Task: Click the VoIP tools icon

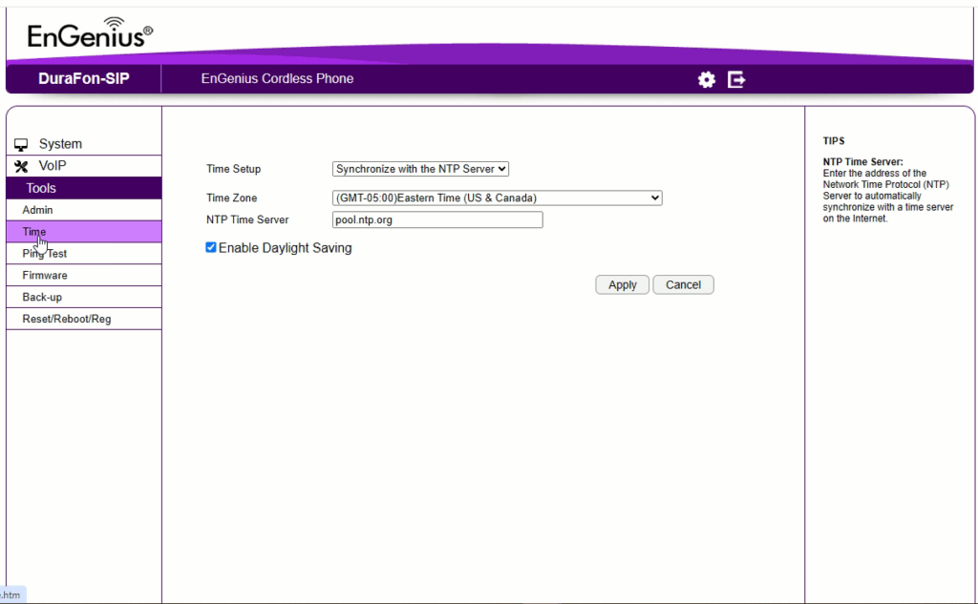Action: [21, 166]
